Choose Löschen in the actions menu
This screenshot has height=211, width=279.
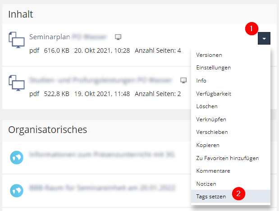click(x=207, y=106)
